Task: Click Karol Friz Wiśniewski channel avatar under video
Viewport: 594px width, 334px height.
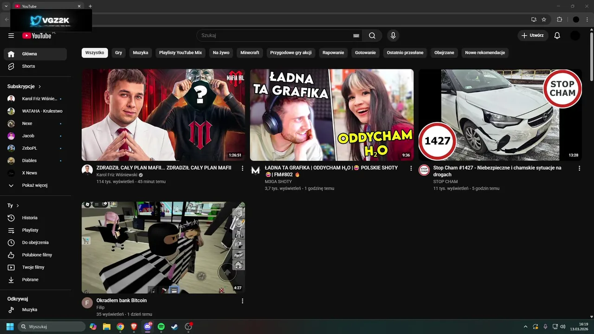Action: coord(87,170)
